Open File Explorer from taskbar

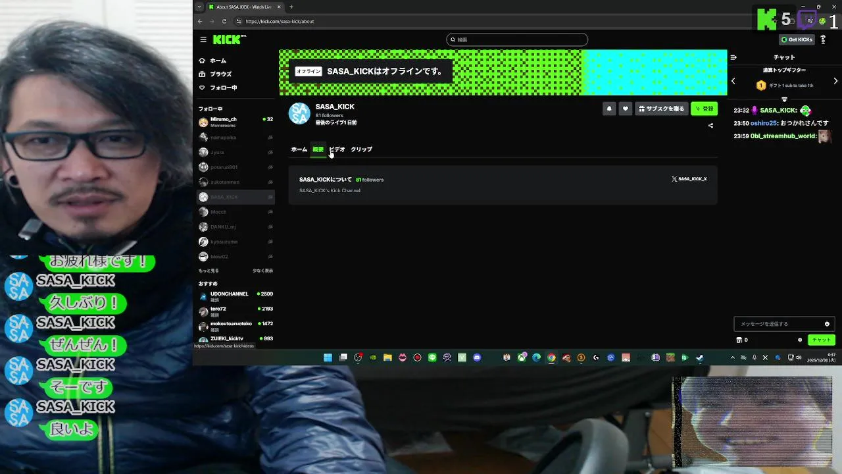(387, 357)
